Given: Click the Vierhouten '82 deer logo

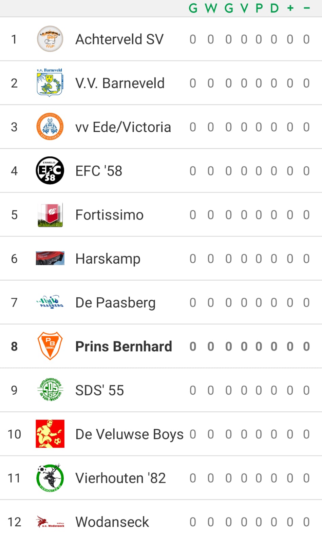Looking at the screenshot, I should pyautogui.click(x=50, y=478).
